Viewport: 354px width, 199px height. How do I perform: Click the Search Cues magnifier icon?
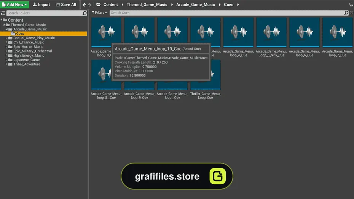[x=346, y=13]
